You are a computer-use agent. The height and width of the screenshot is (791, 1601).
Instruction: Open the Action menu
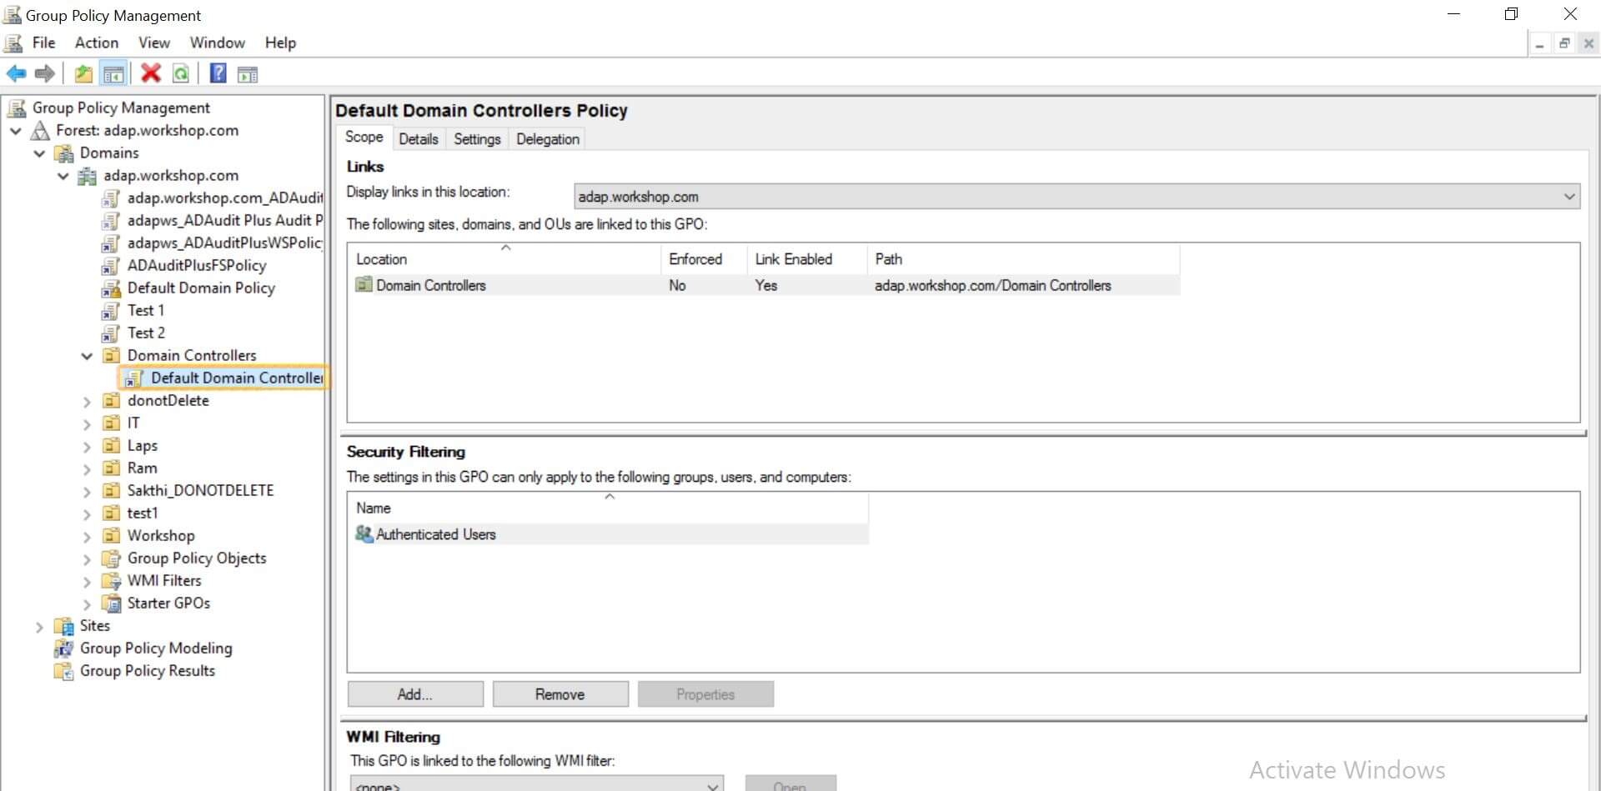click(x=96, y=43)
